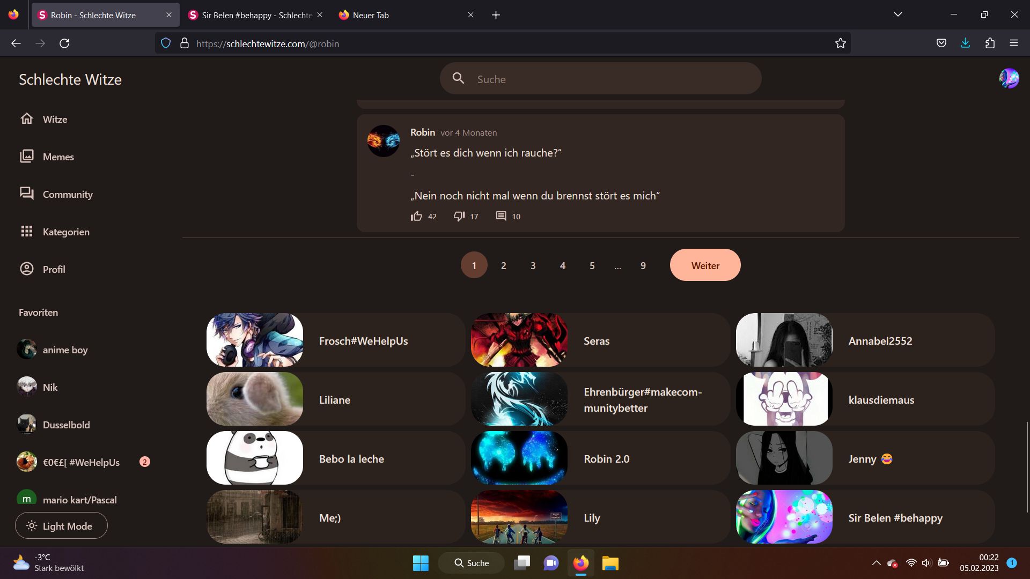Image resolution: width=1030 pixels, height=579 pixels.
Task: Open the Community page in sidebar
Action: click(67, 194)
